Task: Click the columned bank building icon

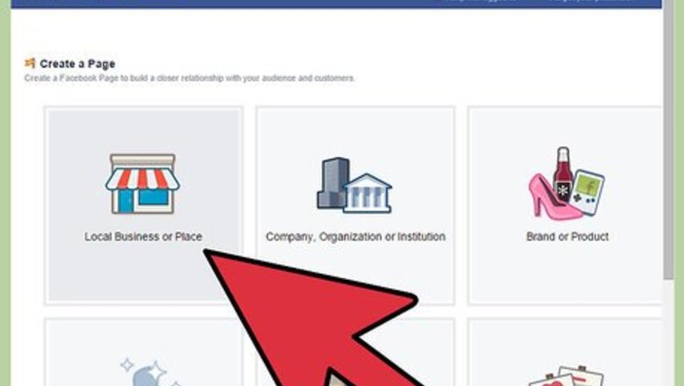Action: 367,193
